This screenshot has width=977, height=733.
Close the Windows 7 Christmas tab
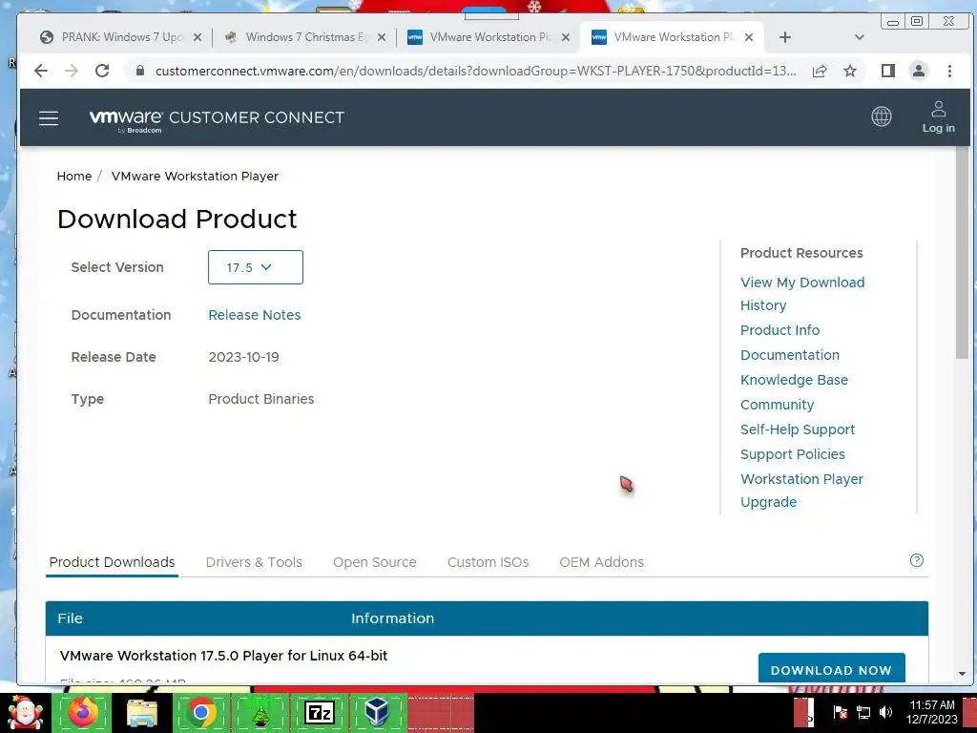coord(382,37)
